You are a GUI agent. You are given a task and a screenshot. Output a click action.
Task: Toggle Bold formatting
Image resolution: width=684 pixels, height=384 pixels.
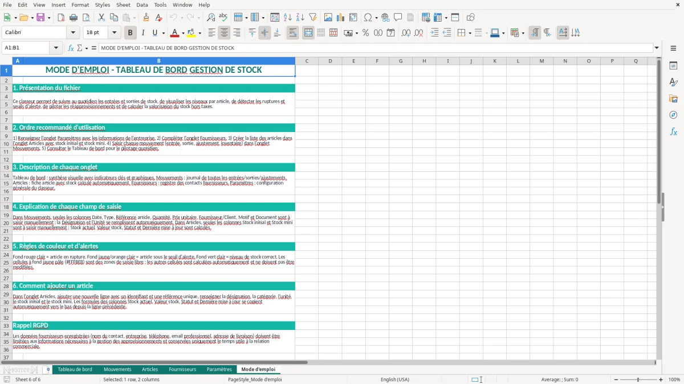[131, 33]
